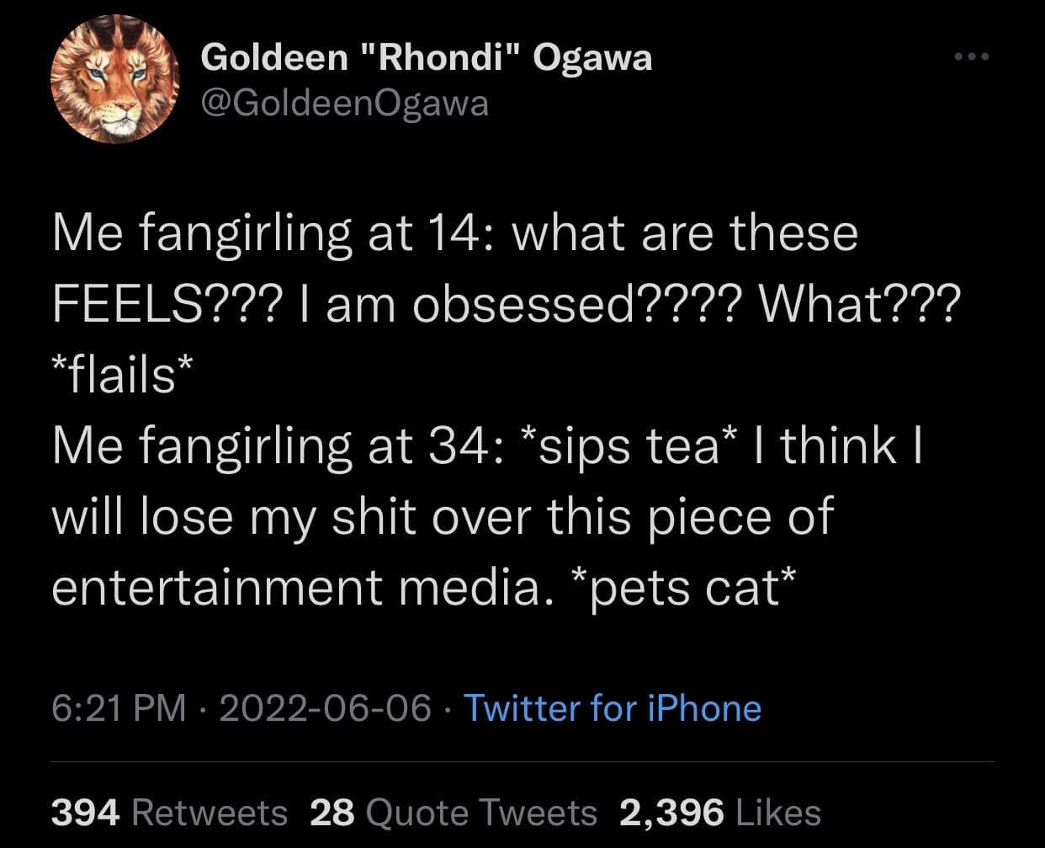Click "*flails*" in the tweet text
The width and height of the screenshot is (1045, 848).
[123, 375]
